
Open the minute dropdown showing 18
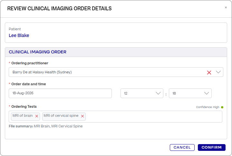click(x=190, y=93)
